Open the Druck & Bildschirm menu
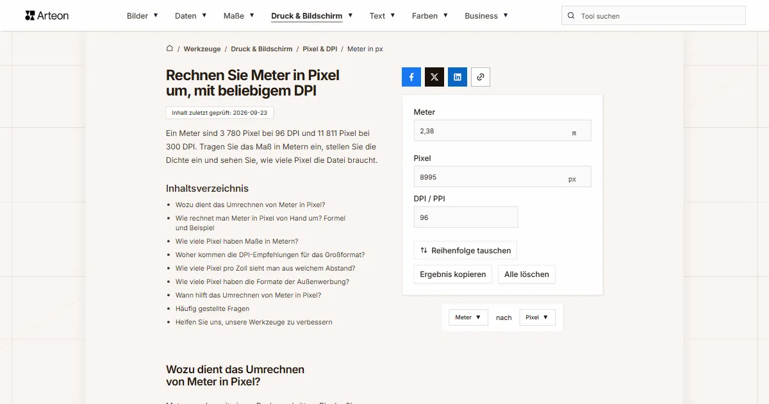Image resolution: width=769 pixels, height=404 pixels. coord(311,16)
